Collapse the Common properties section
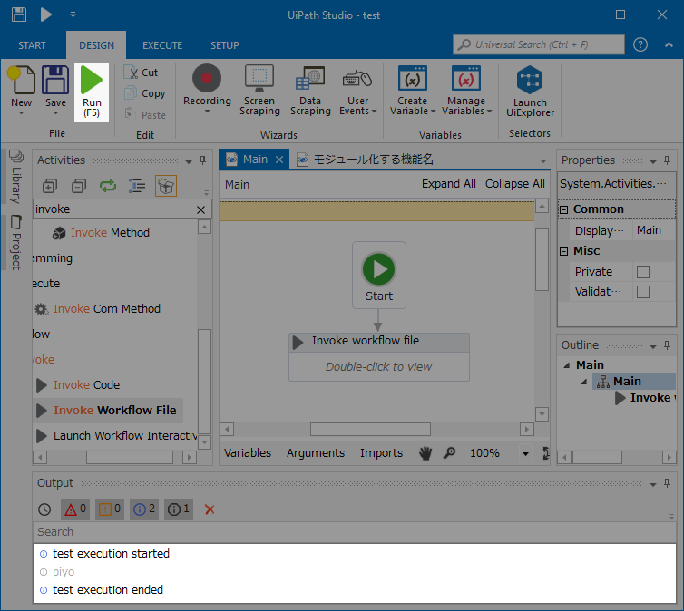 pyautogui.click(x=563, y=209)
